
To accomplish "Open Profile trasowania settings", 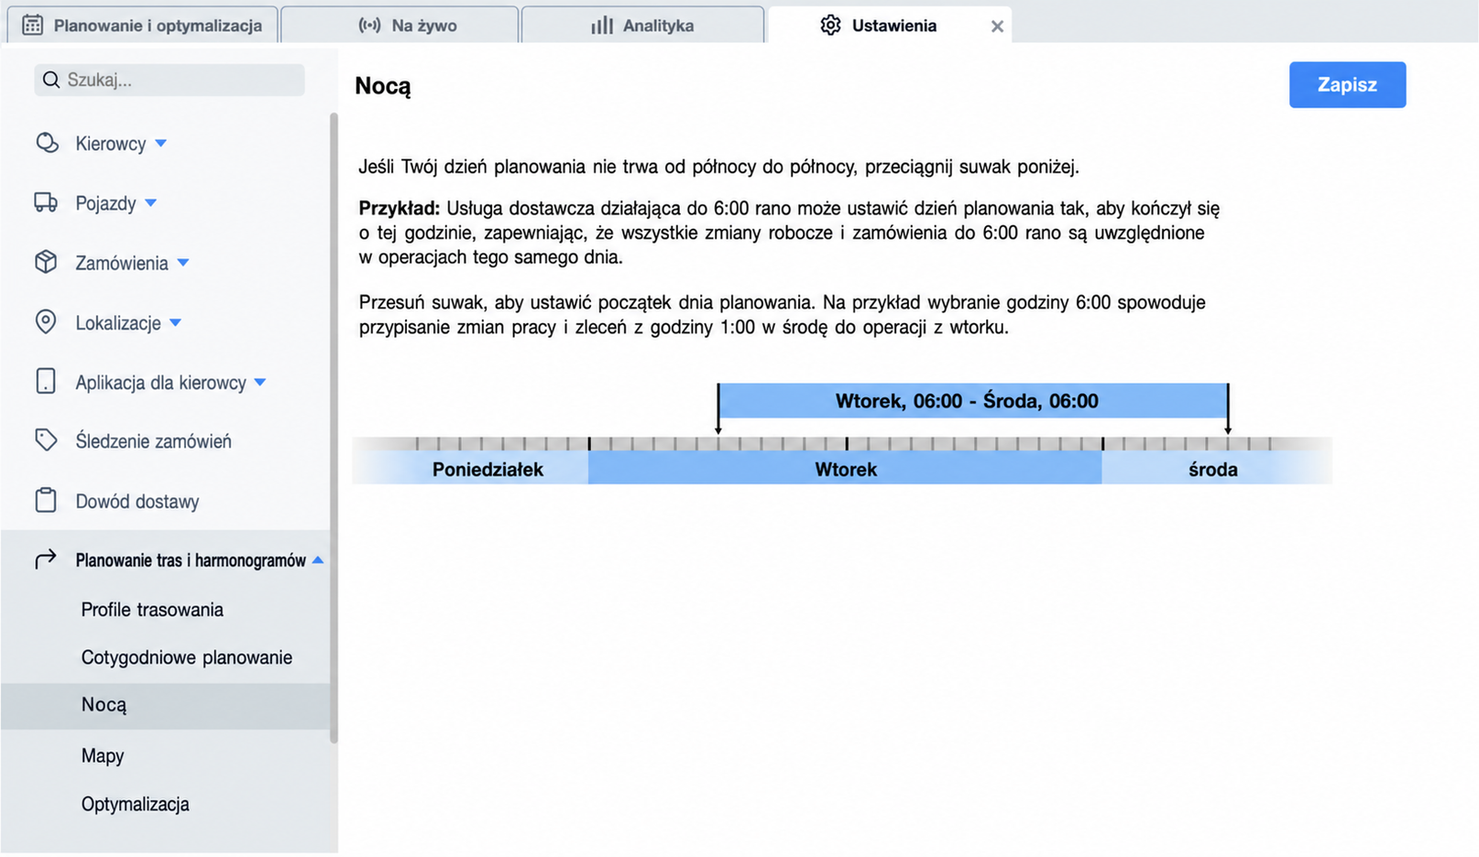I will (x=152, y=609).
